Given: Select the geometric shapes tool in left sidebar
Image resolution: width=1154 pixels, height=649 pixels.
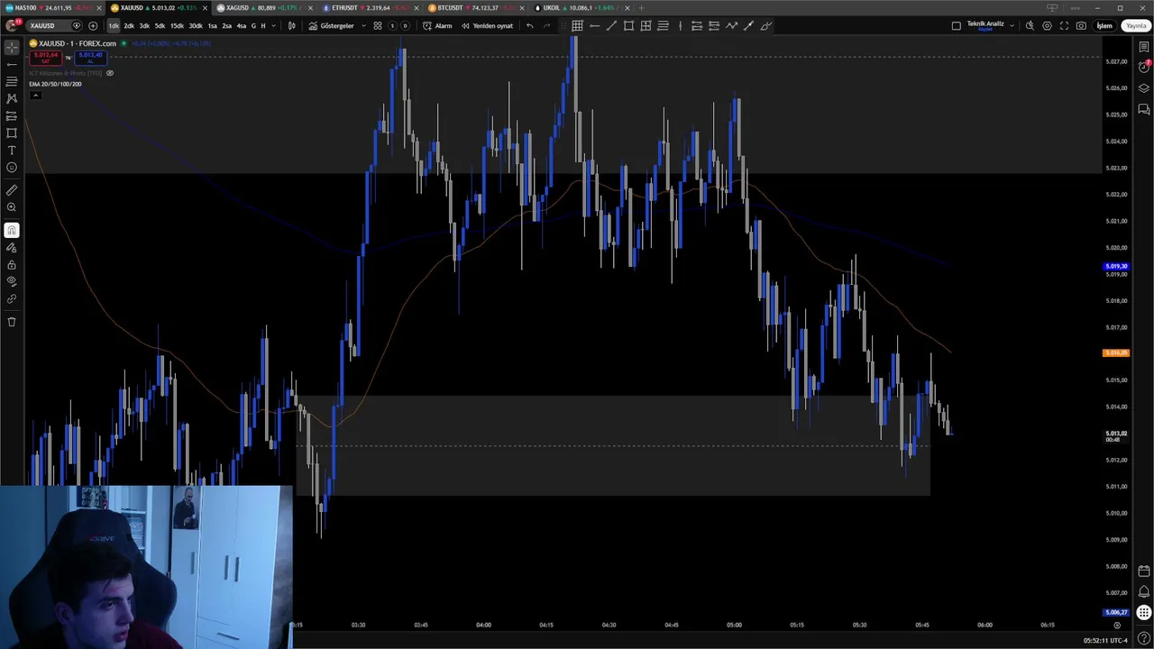Looking at the screenshot, I should pyautogui.click(x=12, y=133).
